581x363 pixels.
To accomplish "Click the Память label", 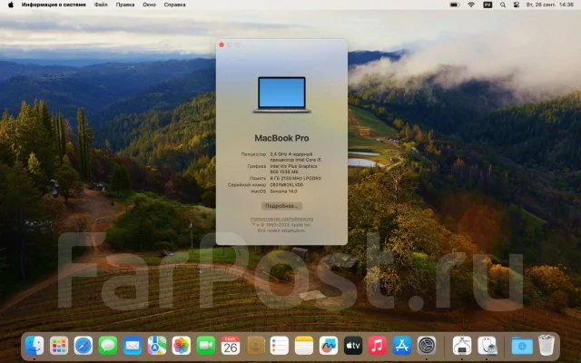I will [x=258, y=179].
